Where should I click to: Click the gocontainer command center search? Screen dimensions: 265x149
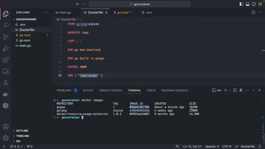click(x=140, y=4)
